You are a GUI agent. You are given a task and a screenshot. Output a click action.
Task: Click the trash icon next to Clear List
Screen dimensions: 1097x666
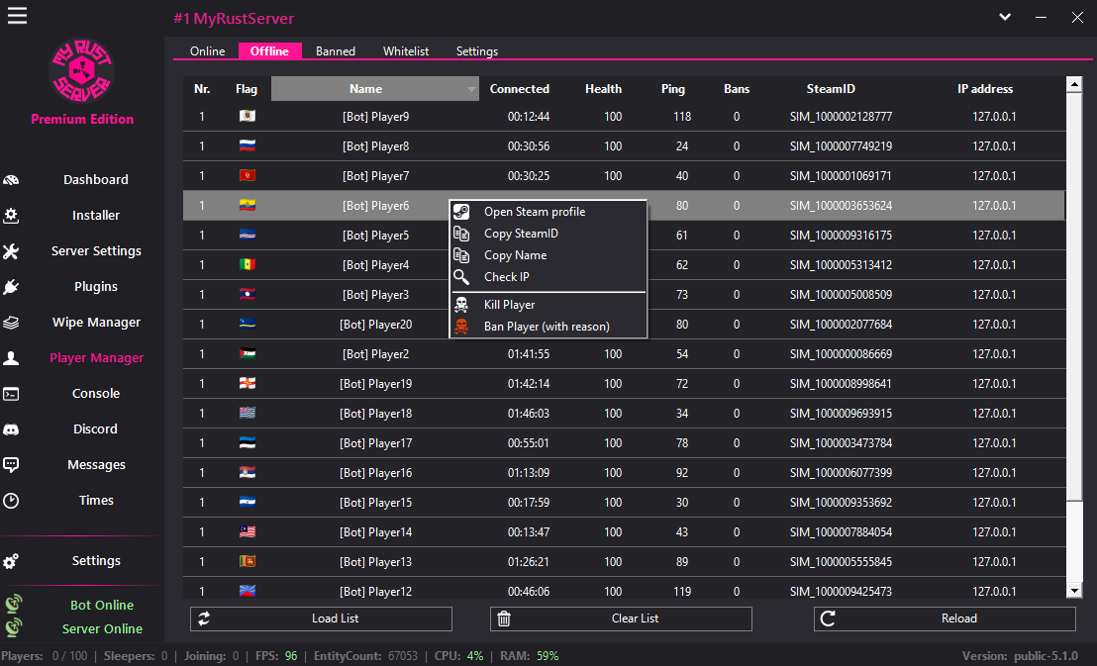point(505,618)
